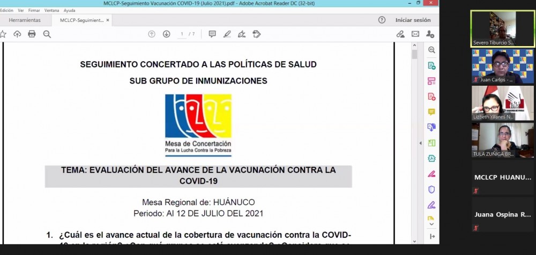This screenshot has height=255, width=536.
Task: Open the Protect shield tool in sidebar
Action: (431, 190)
